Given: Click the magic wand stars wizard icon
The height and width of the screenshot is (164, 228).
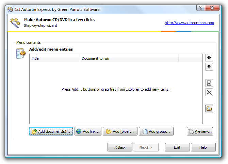Looking at the screenshot, I should click(15, 23).
